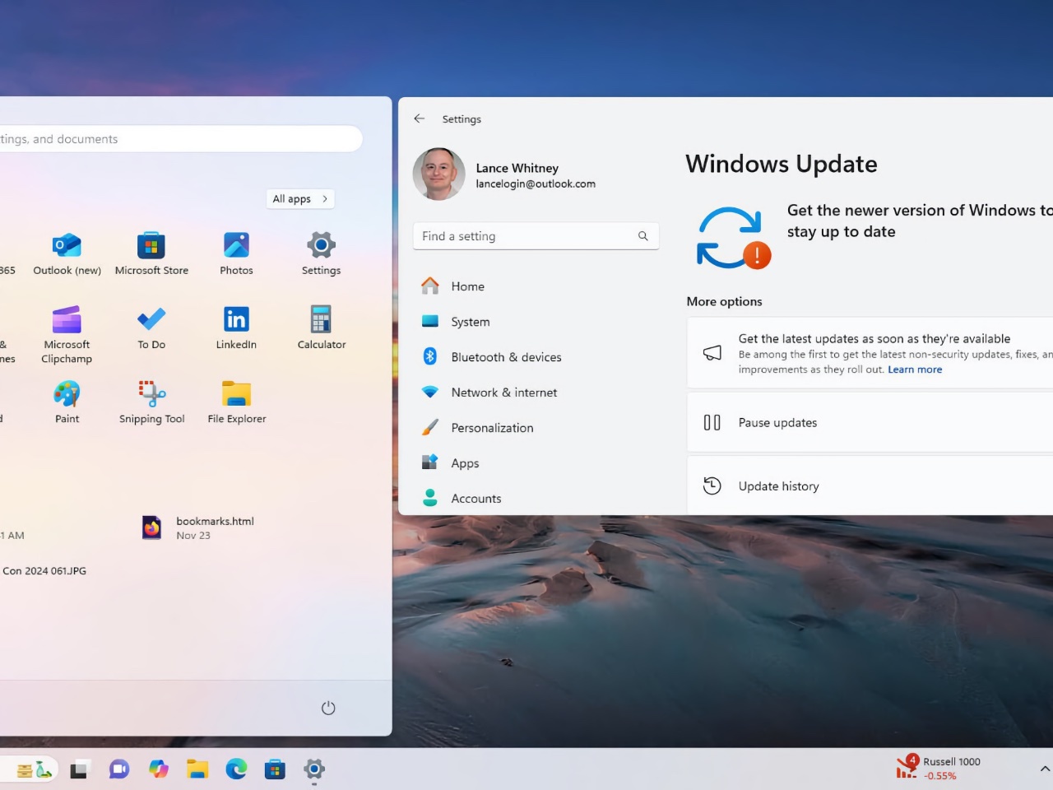1053x790 pixels.
Task: Expand the All apps list
Action: coord(299,198)
